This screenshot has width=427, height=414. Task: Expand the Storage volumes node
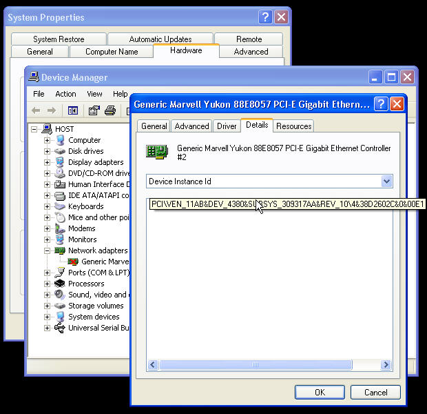[x=47, y=306]
